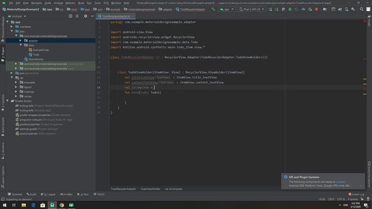372x209 pixels.
Task: Expand the mipmap folder
Action: (x=16, y=92)
